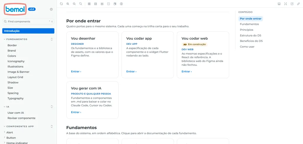Click the DEV WEB label
Screen dimensions: 303x144
(187, 49)
